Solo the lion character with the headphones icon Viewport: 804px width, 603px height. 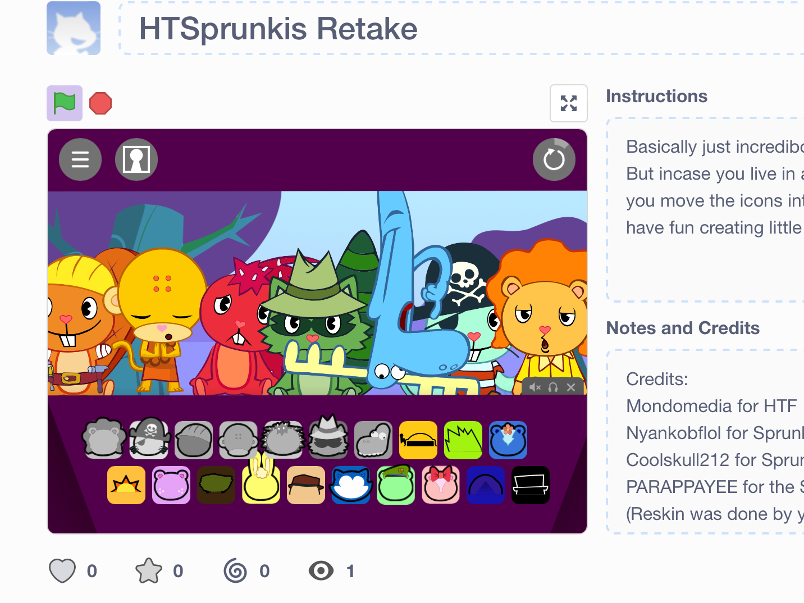(x=553, y=387)
